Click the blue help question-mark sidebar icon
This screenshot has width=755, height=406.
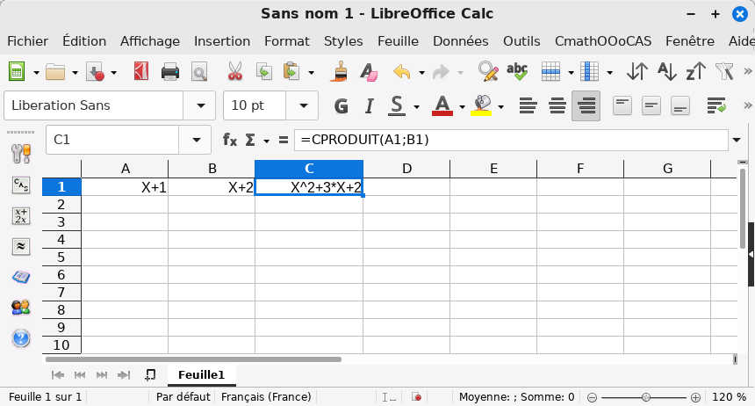pyautogui.click(x=21, y=338)
